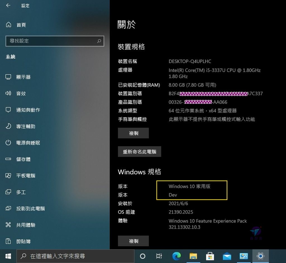The image size is (286, 263).
Task: Click edition value Windows 10 家用版
Action: [189, 186]
